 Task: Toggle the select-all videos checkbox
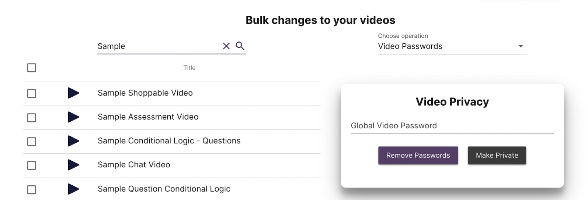coord(32,68)
